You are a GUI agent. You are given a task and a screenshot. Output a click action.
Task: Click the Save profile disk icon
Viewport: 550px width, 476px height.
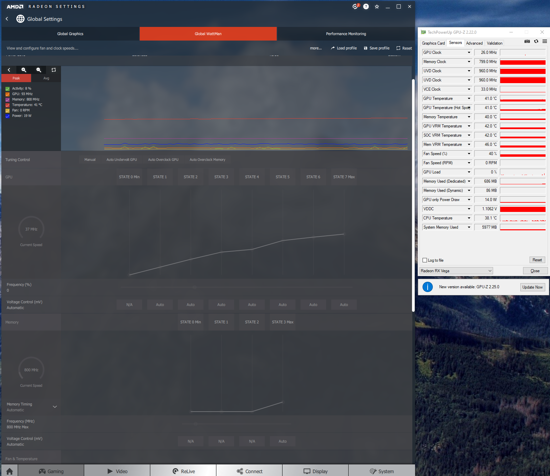[366, 48]
